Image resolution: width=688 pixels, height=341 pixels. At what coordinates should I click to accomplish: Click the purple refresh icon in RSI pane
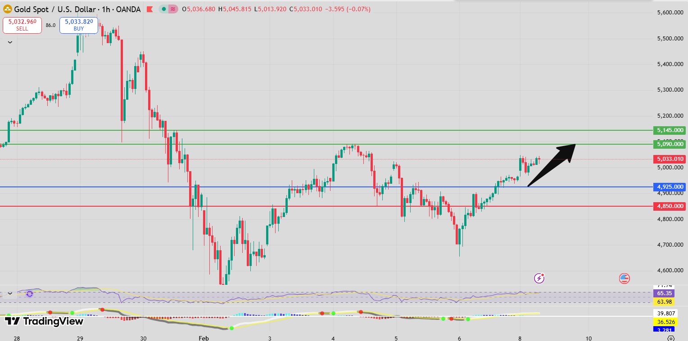point(30,294)
